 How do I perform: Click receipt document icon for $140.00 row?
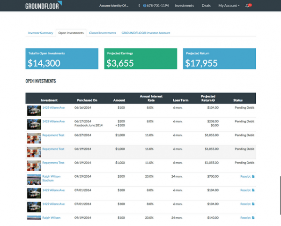(x=253, y=218)
